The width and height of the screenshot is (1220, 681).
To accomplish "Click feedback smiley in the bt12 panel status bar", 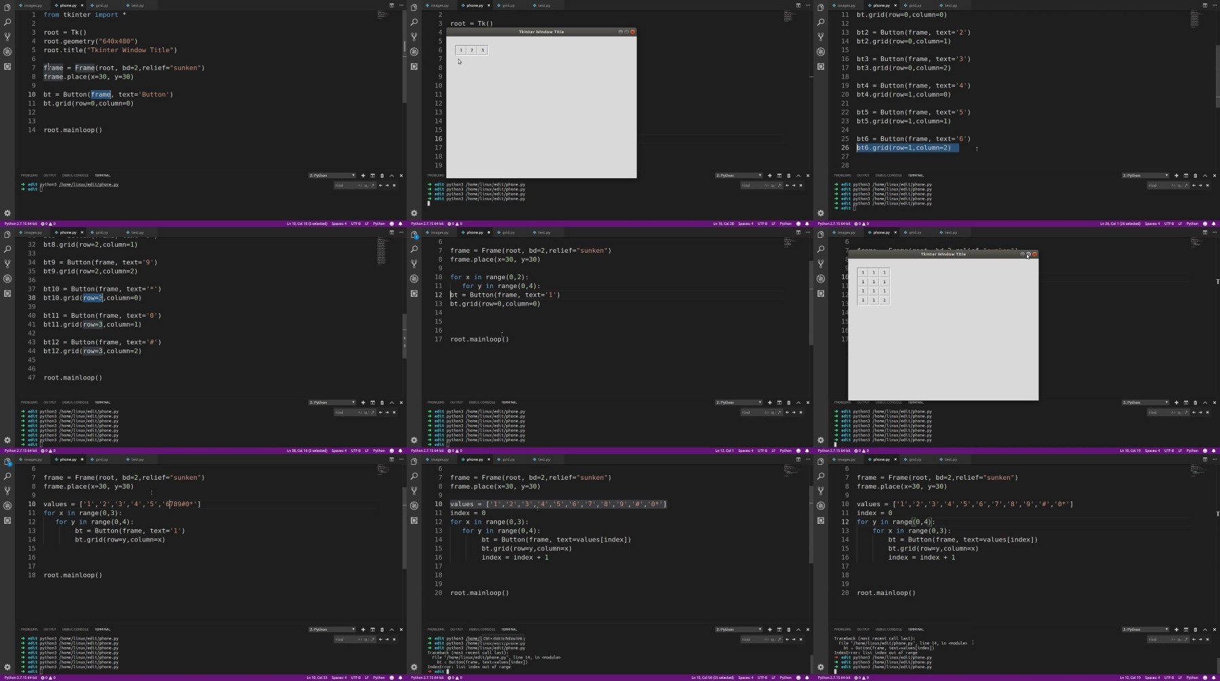I will click(x=392, y=451).
